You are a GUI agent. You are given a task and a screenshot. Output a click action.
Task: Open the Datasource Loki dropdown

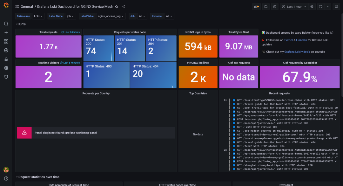38,16
